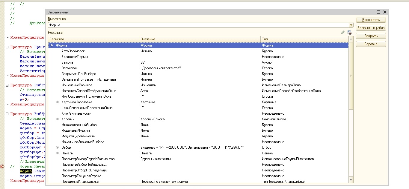Collapse the ПриОт procedure code block
The width and height of the screenshot is (409, 189).
(7, 47)
